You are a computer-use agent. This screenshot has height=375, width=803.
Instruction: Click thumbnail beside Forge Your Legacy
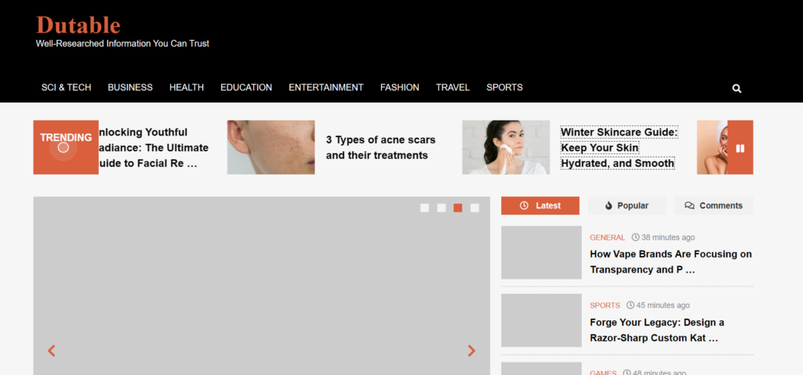pos(541,320)
